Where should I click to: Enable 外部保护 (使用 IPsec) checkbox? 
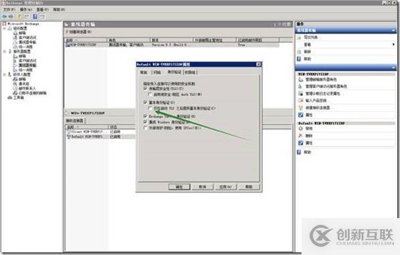145,127
